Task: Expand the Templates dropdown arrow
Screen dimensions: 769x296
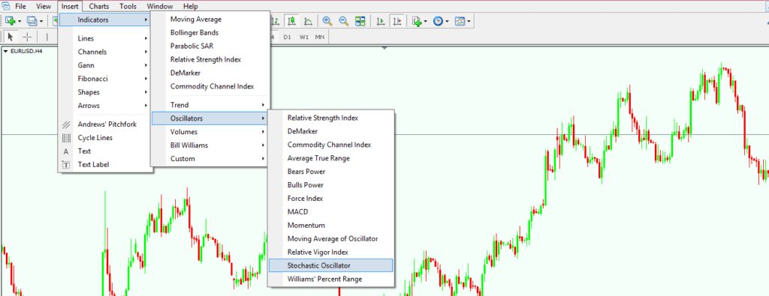Action: pyautogui.click(x=469, y=21)
